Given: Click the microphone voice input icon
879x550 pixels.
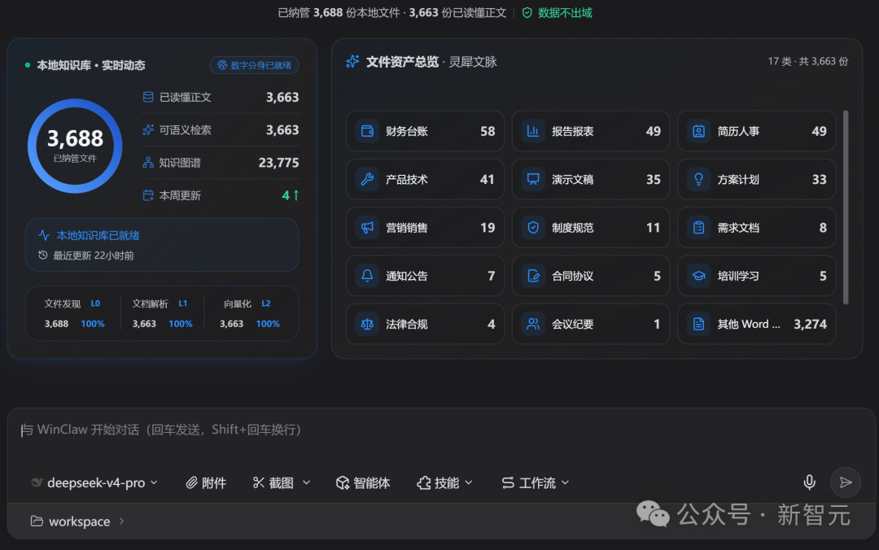Looking at the screenshot, I should tap(809, 482).
